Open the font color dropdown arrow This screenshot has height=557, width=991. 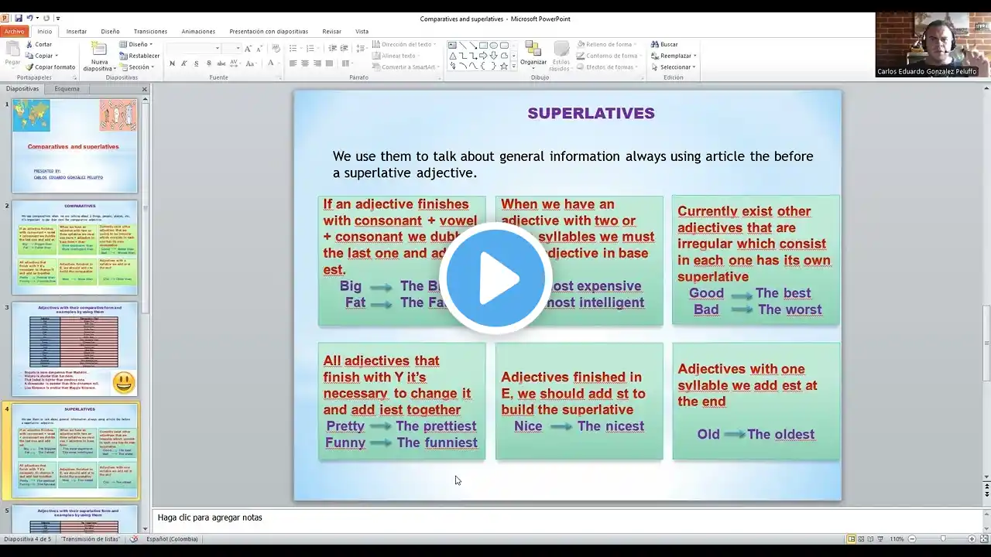(278, 63)
